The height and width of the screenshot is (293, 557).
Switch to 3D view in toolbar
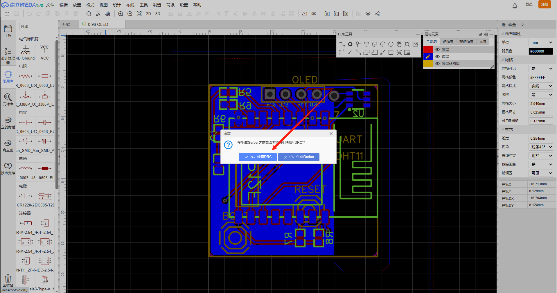click(x=158, y=14)
